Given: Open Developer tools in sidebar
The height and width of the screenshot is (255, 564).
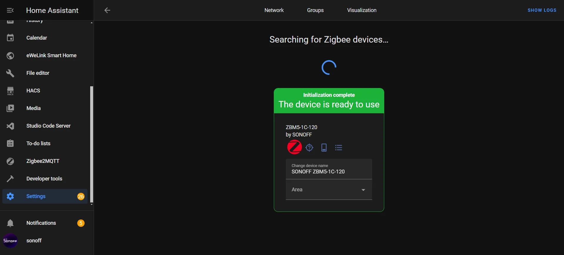Looking at the screenshot, I should pyautogui.click(x=45, y=179).
